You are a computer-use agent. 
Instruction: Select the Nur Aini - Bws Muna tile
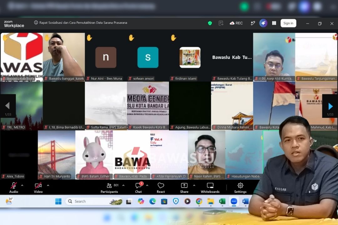coord(106,57)
